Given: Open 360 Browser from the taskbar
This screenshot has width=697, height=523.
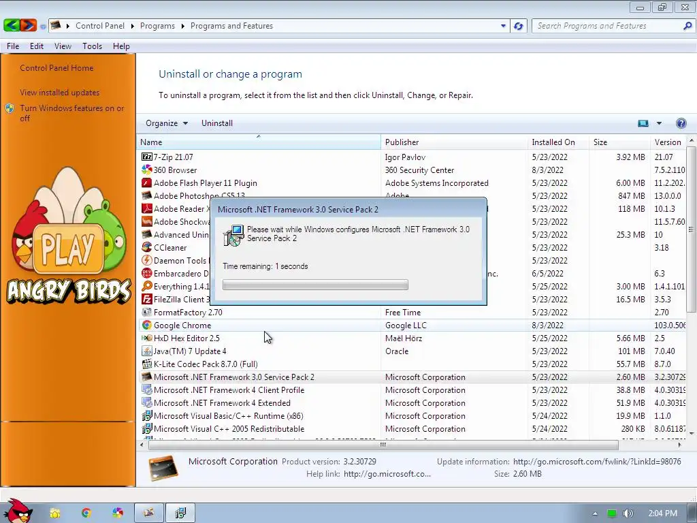Looking at the screenshot, I should point(117,513).
